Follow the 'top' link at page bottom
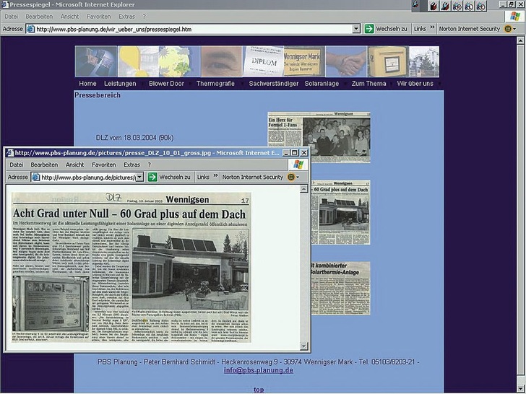Image resolution: width=526 pixels, height=394 pixels. tap(258, 390)
